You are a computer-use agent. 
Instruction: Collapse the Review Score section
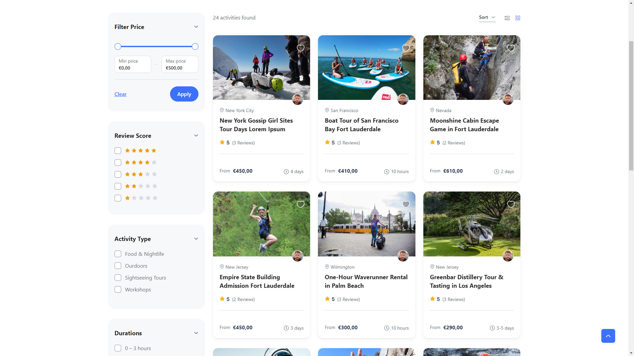coord(196,136)
